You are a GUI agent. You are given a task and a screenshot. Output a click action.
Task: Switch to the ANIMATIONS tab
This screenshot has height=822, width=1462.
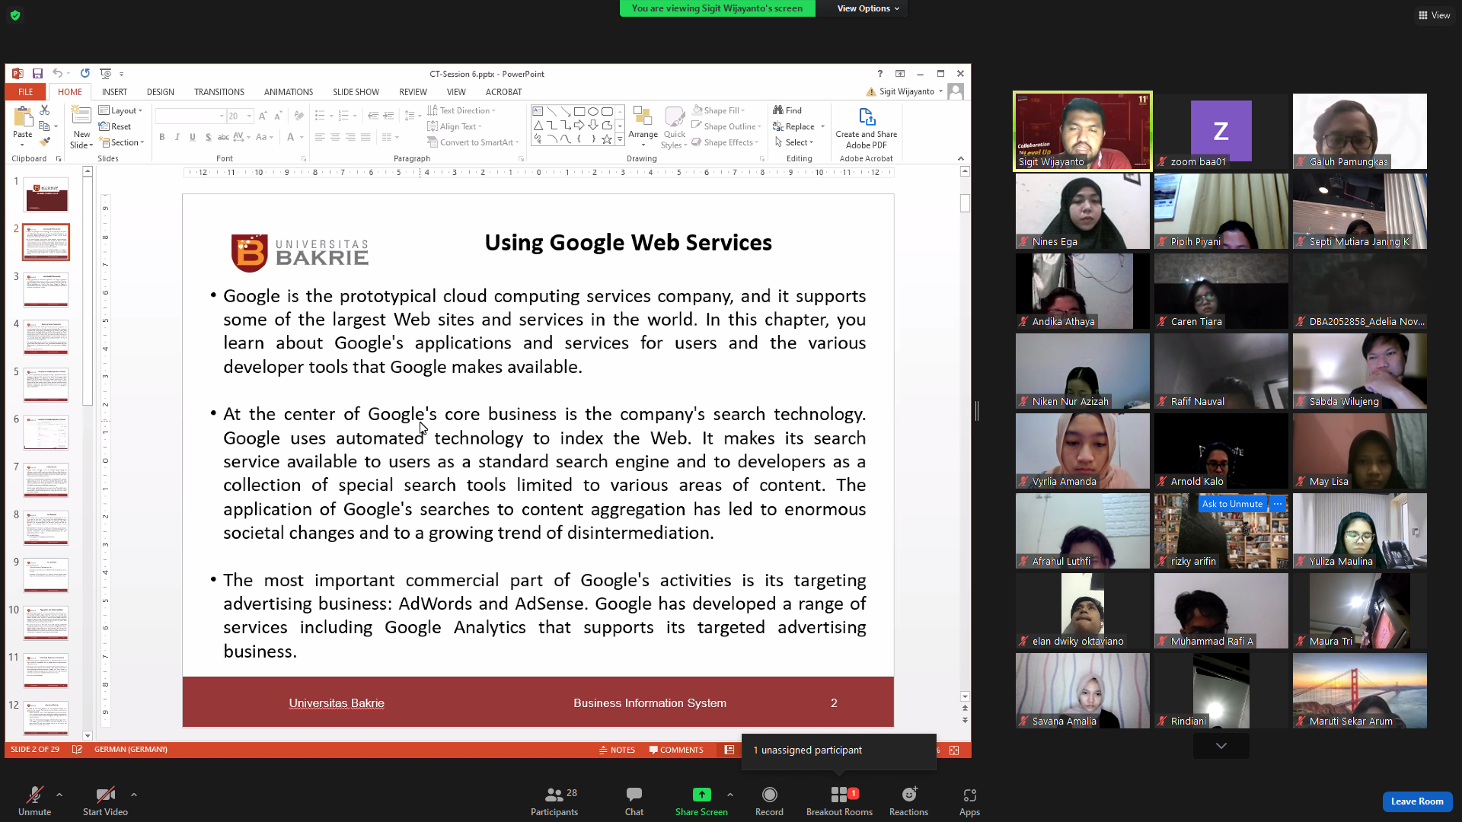289,92
